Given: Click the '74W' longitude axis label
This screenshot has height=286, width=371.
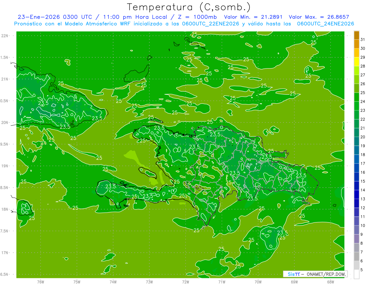Looking at the screenshot, I should click(x=113, y=282).
